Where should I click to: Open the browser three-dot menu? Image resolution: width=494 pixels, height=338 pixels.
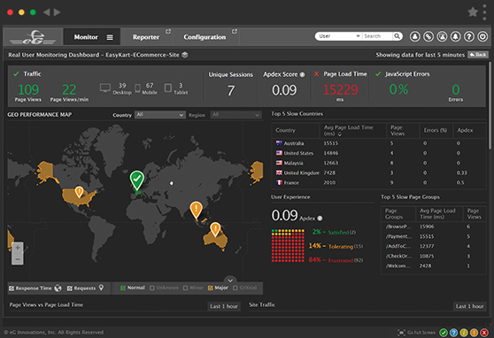click(x=484, y=12)
